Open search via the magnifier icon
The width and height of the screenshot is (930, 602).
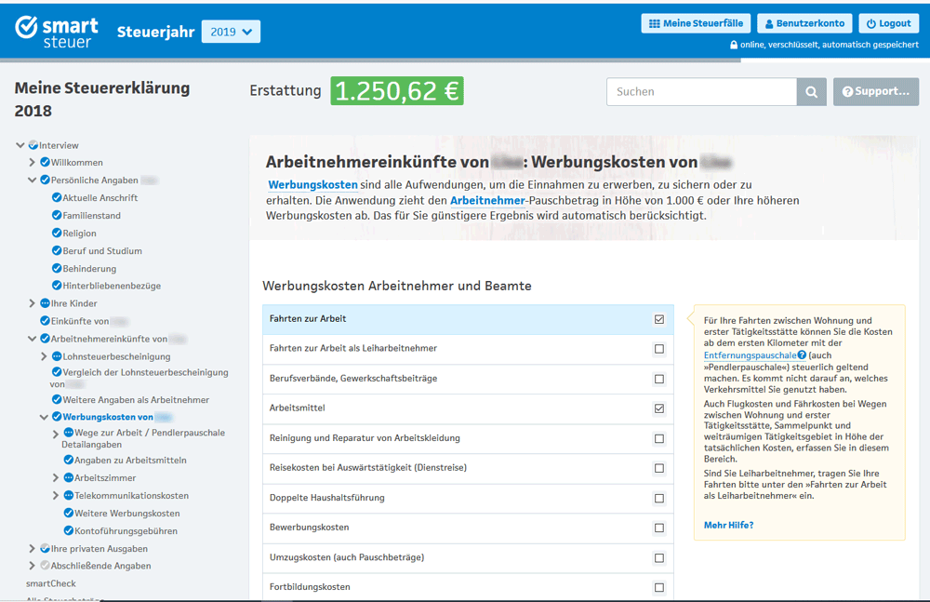[811, 91]
